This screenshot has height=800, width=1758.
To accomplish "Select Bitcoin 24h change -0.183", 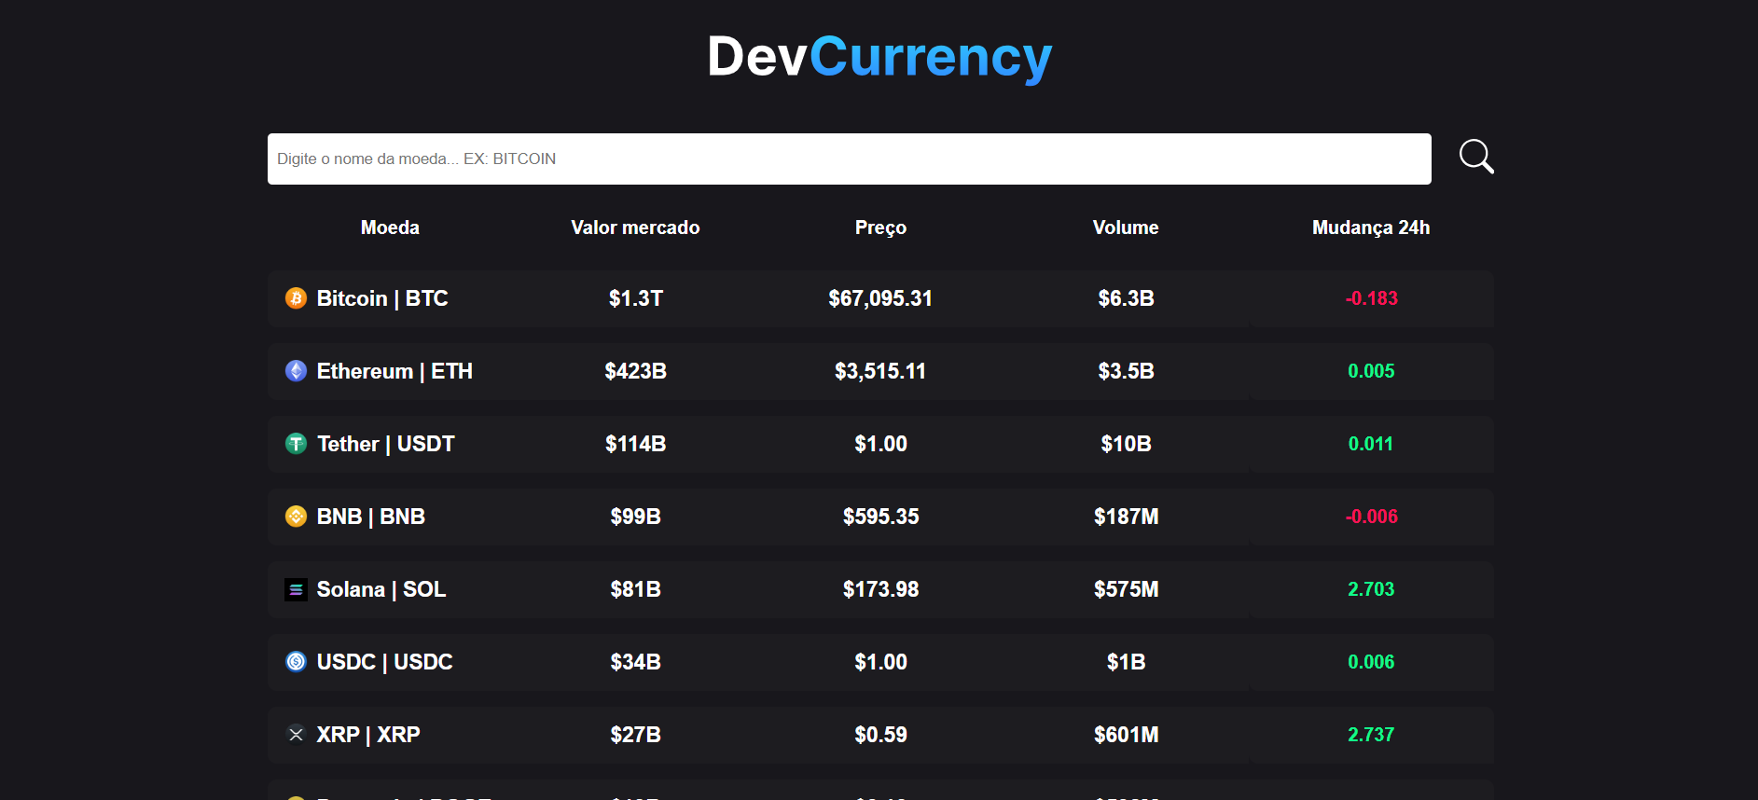I will (x=1371, y=298).
